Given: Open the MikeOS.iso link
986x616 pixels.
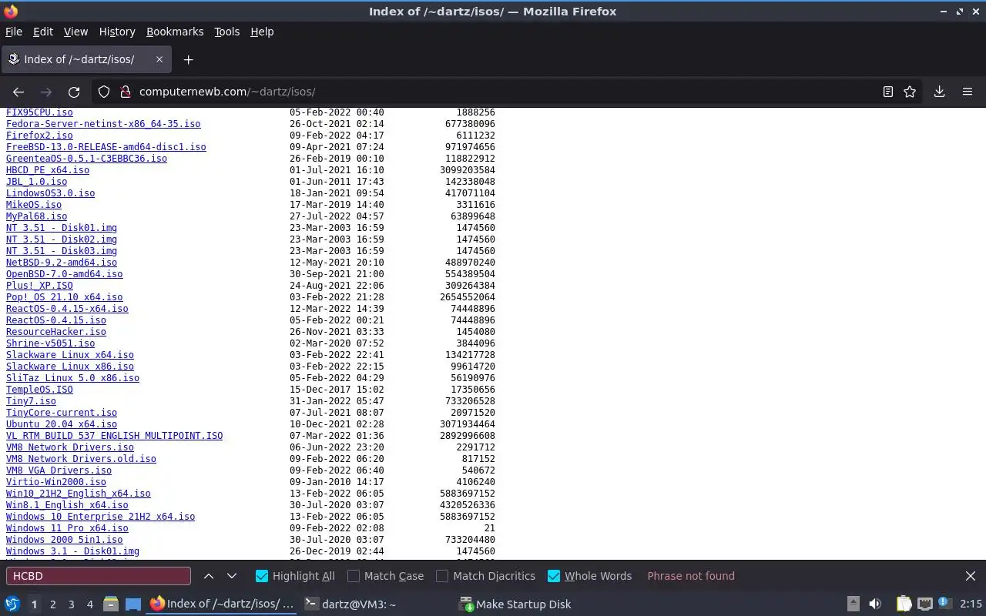Looking at the screenshot, I should (34, 205).
